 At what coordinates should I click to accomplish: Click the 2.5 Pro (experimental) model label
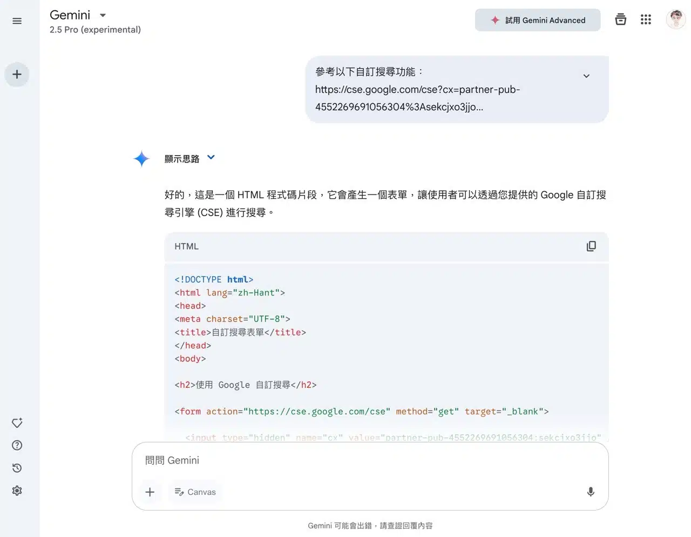click(x=95, y=30)
